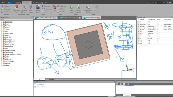Click the Lumped Element icon
This screenshot has height=97, width=173.
click(24, 7)
